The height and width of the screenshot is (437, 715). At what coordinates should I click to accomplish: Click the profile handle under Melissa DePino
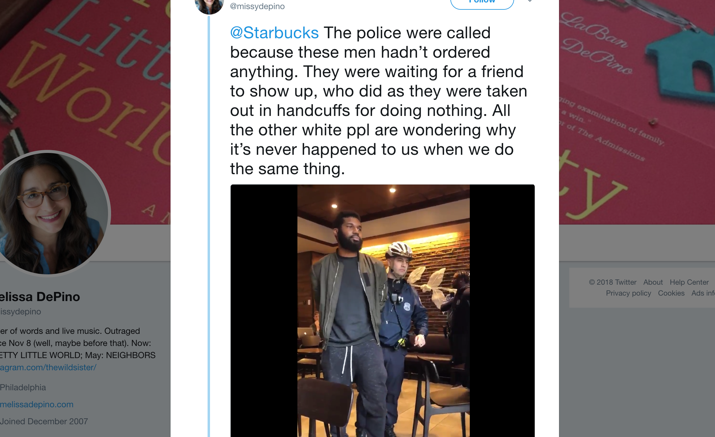(20, 312)
